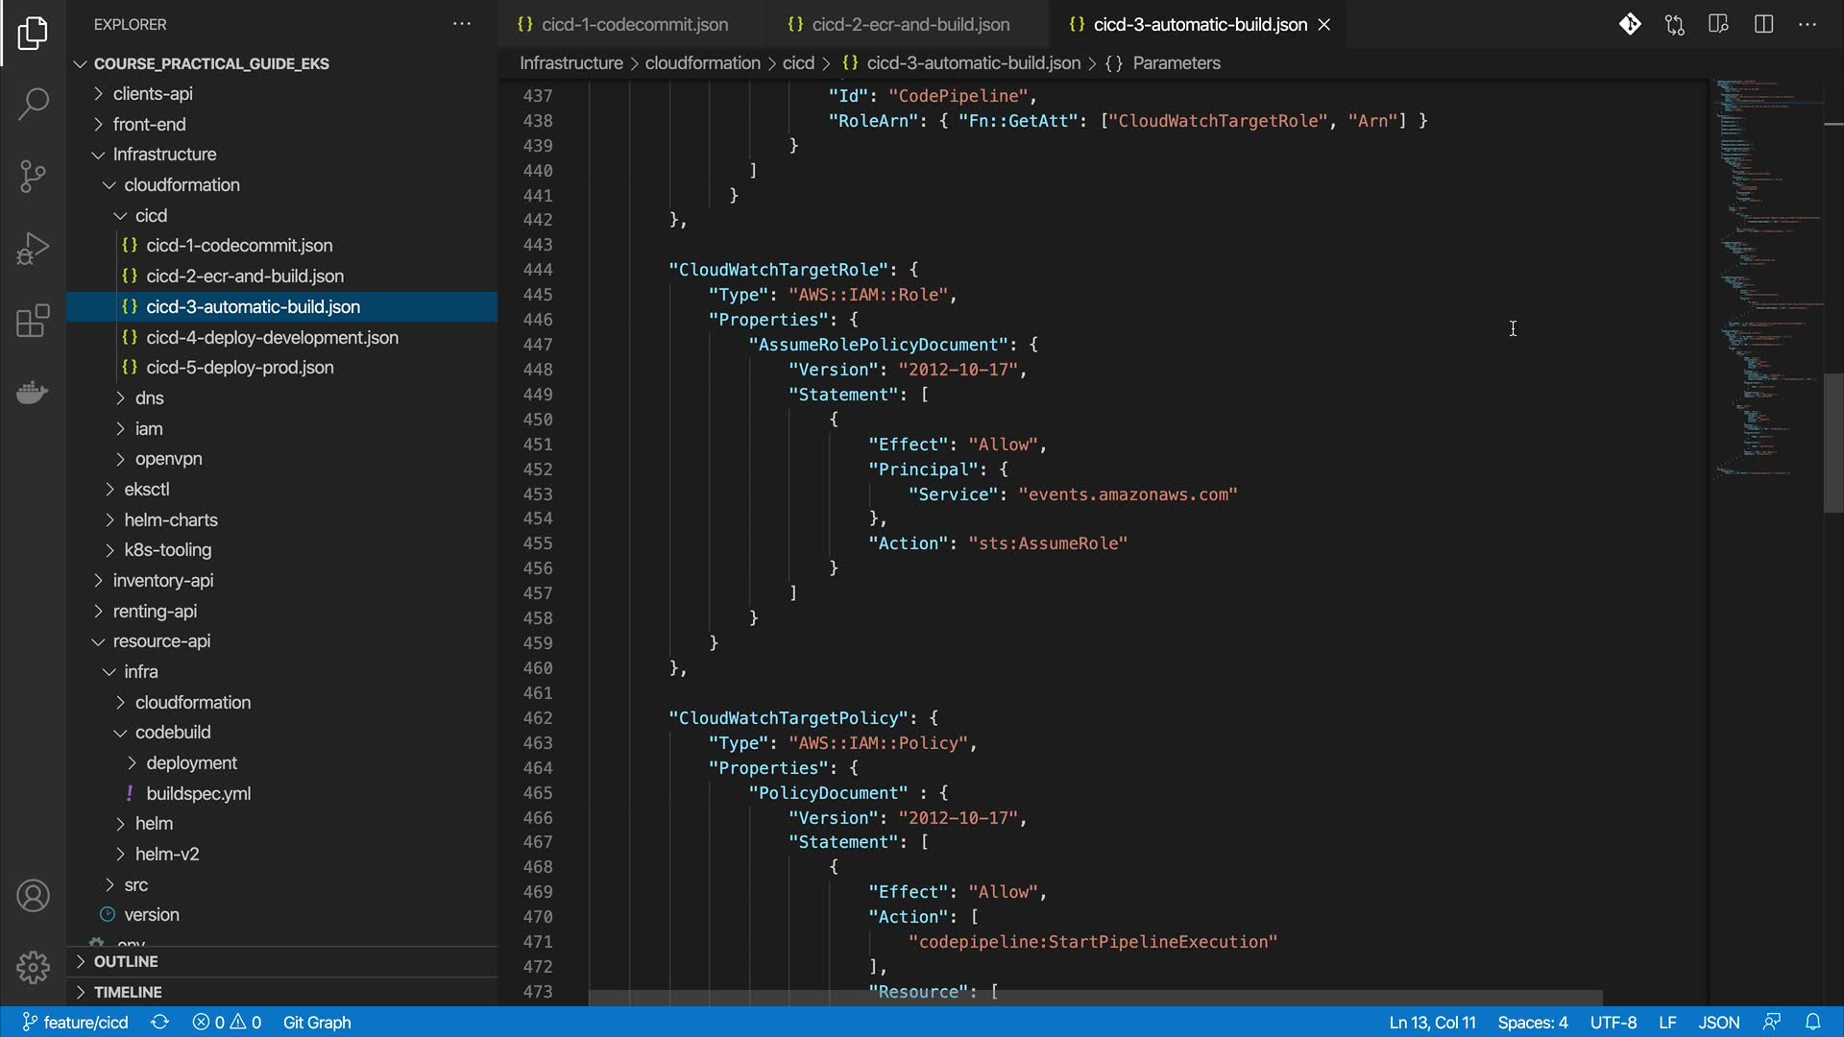Open the Run and Debug view
The height and width of the screenshot is (1037, 1844).
click(x=33, y=249)
